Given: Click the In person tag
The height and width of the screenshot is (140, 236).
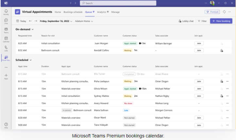Looking at the screenshot, I should coord(67,110).
